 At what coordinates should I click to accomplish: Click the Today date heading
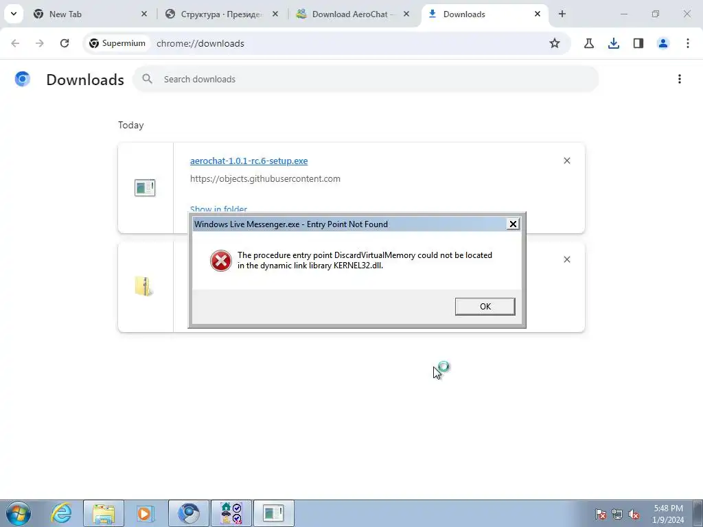131,125
